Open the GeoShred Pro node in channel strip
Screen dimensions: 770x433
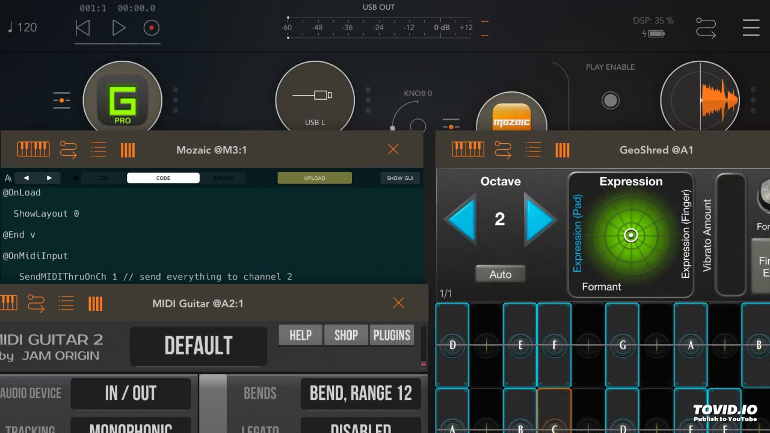(x=122, y=96)
